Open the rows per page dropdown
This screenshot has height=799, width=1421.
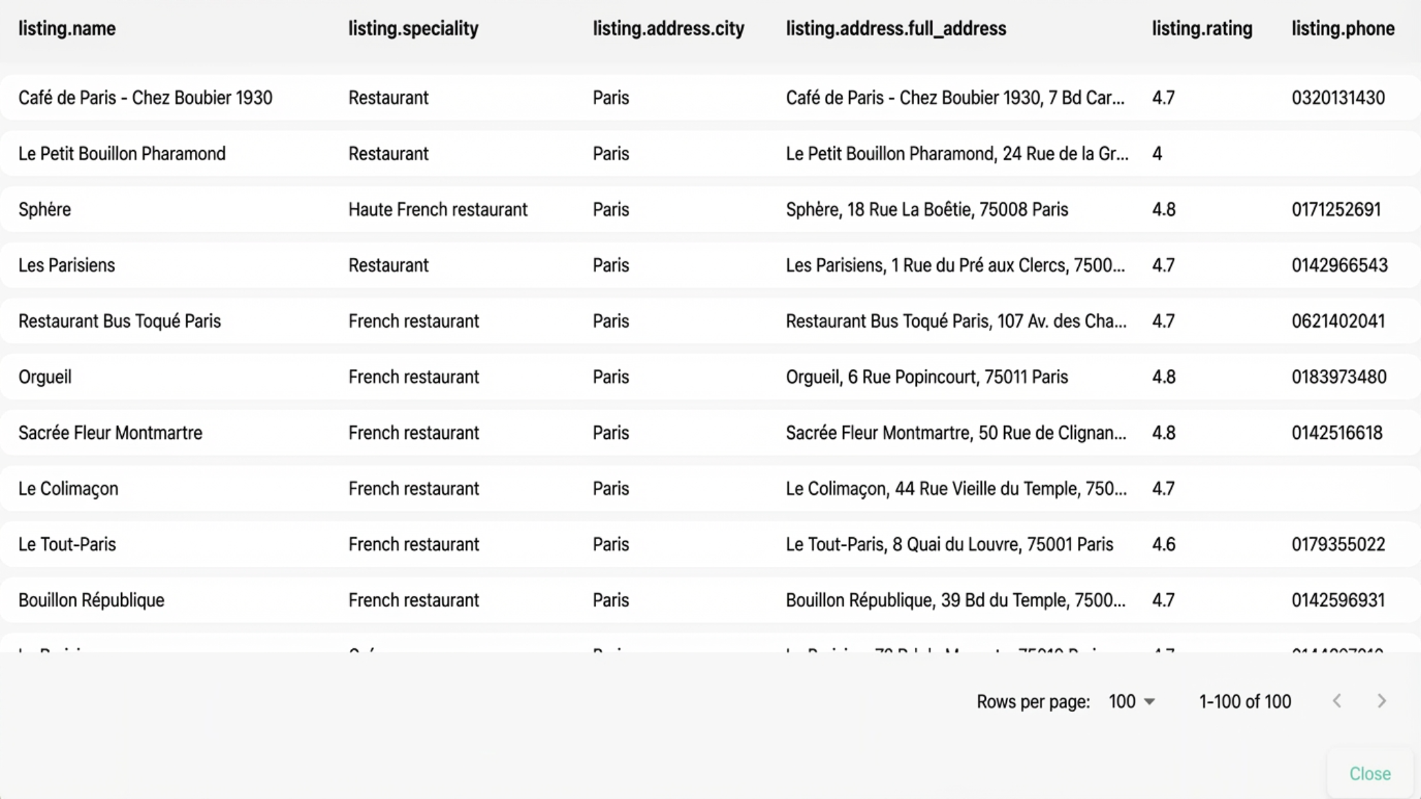pyautogui.click(x=1131, y=702)
